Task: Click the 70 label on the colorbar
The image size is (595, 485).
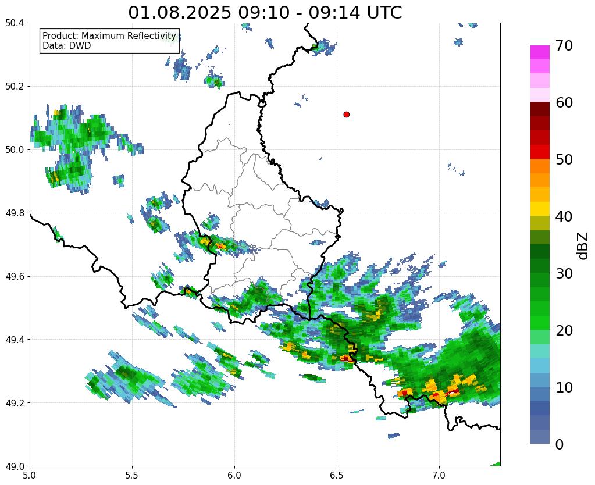Action: coord(564,45)
